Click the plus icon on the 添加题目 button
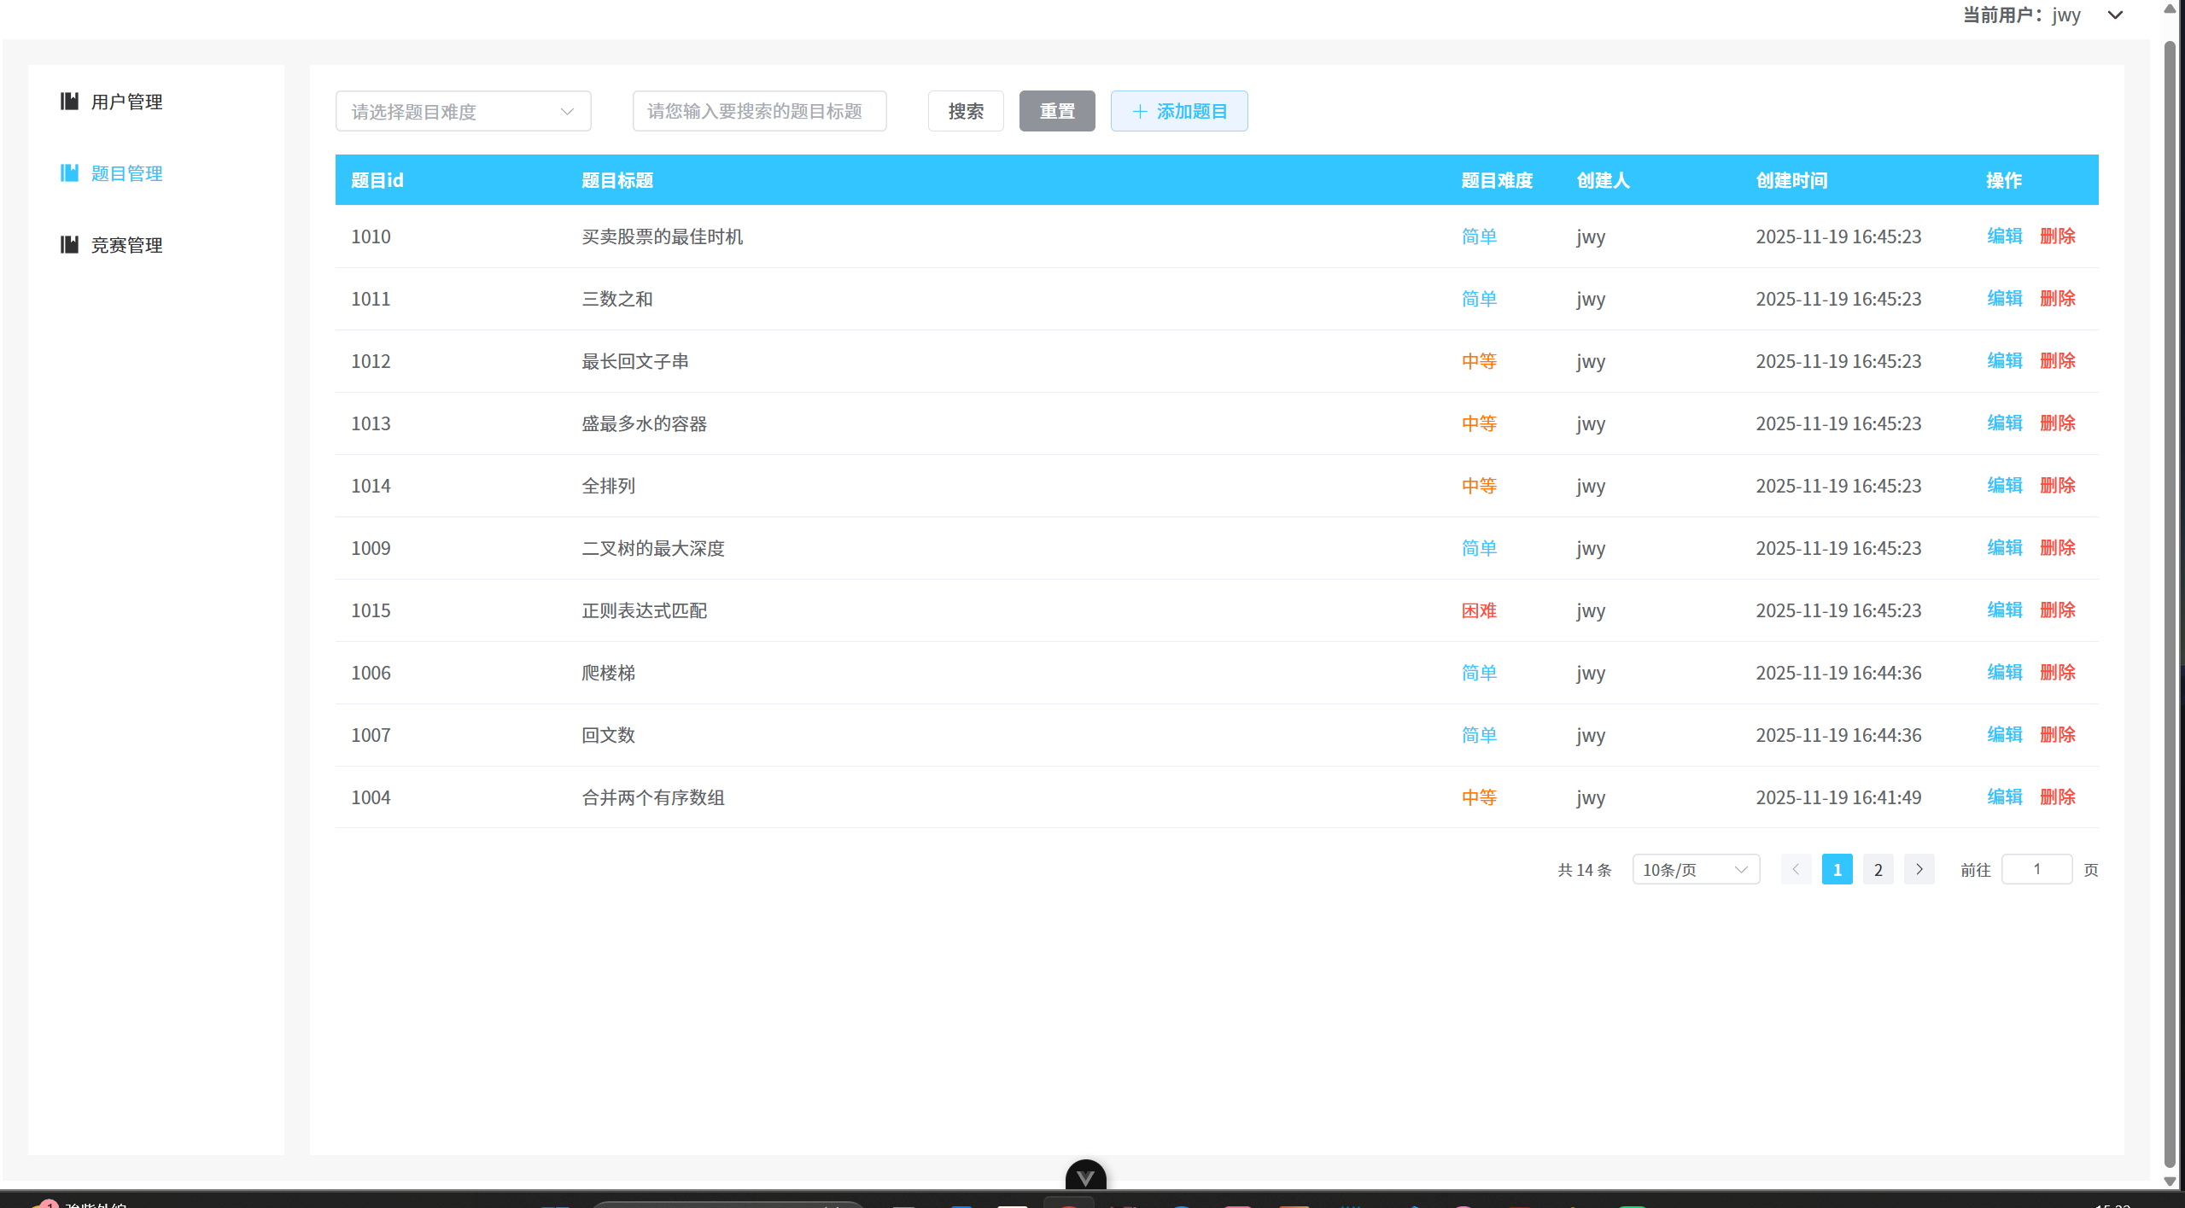Image resolution: width=2185 pixels, height=1208 pixels. tap(1139, 111)
